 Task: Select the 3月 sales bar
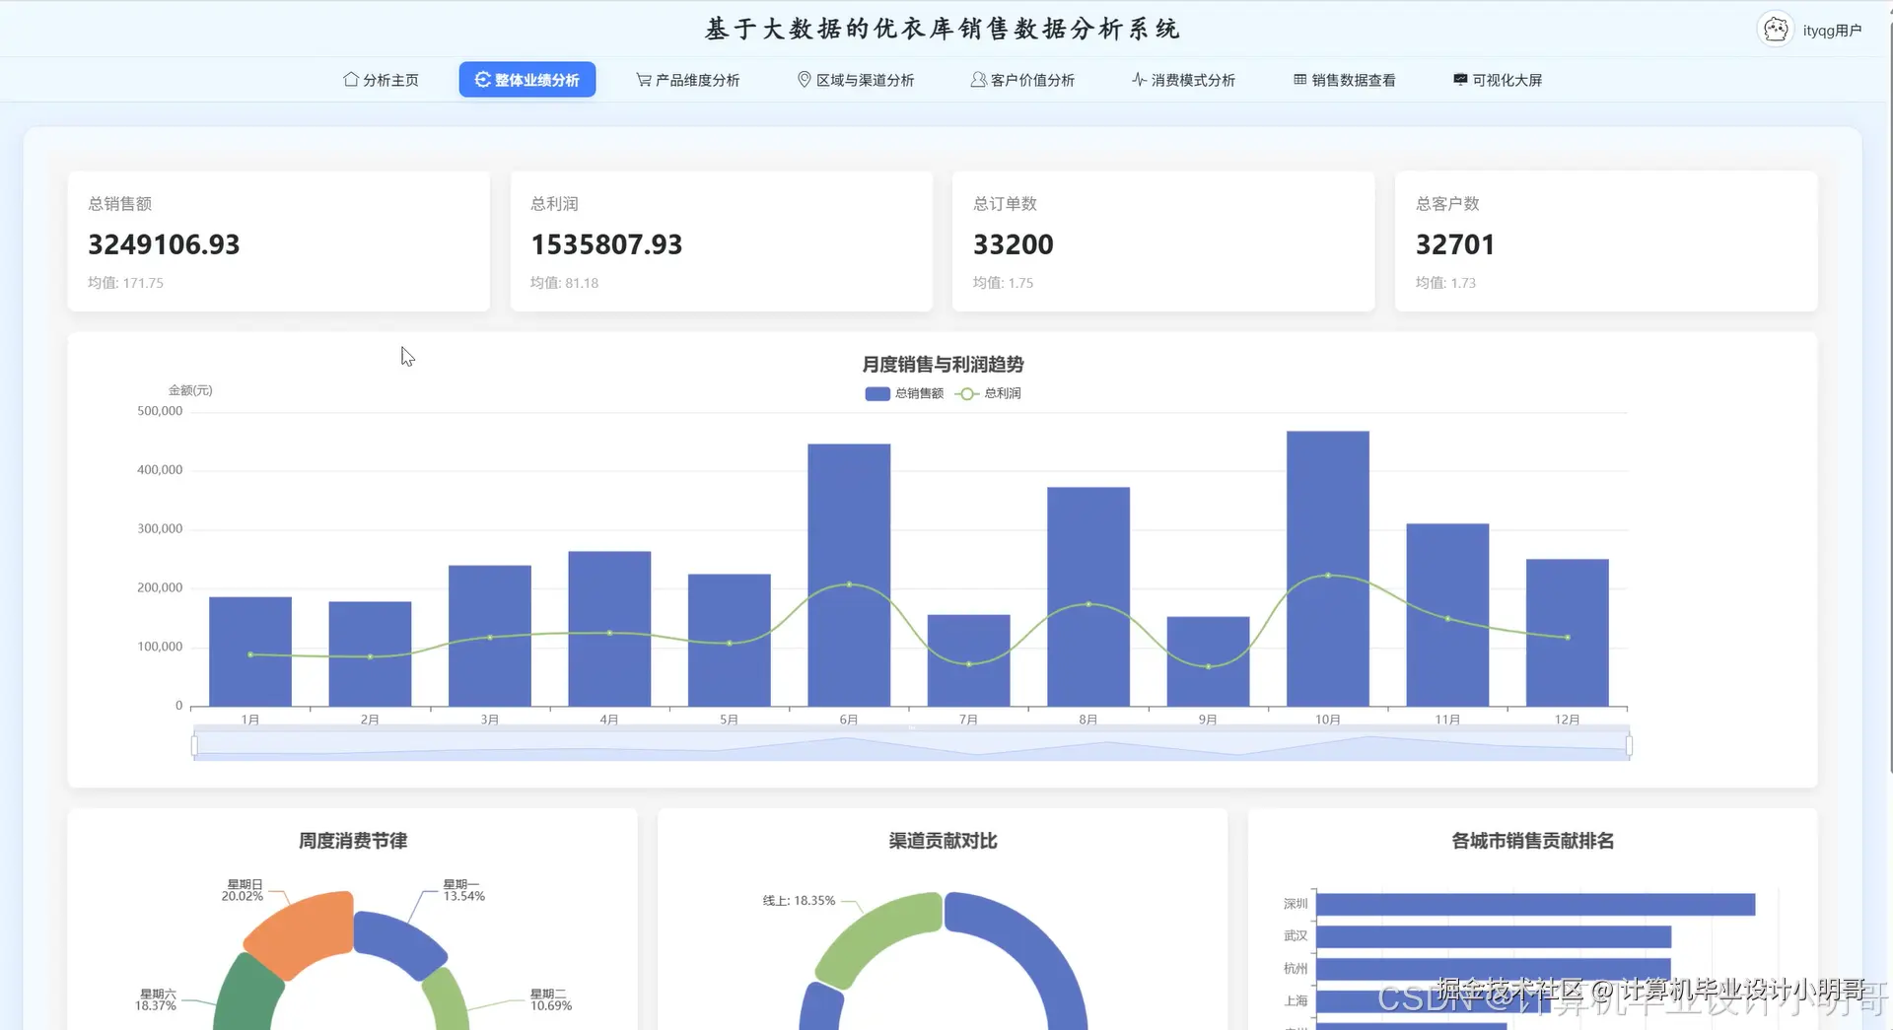point(490,636)
